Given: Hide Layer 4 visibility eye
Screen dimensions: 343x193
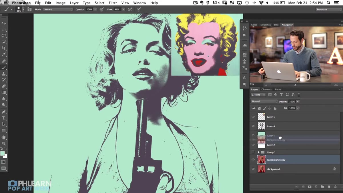Looking at the screenshot, I should (x=253, y=126).
